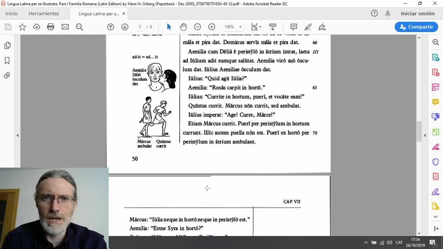Click the Compartir button
The width and height of the screenshot is (443, 249).
(x=416, y=27)
